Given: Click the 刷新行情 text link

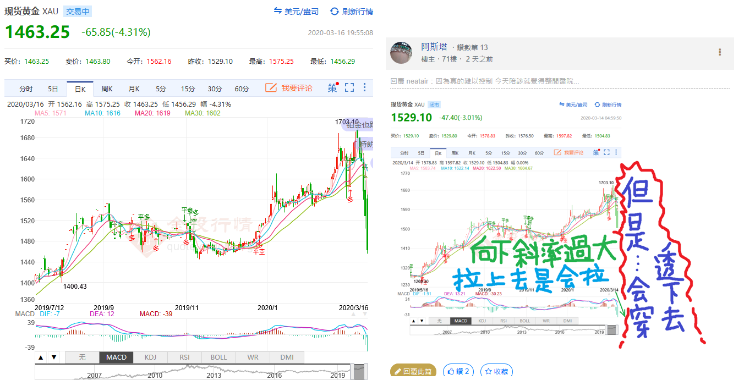Looking at the screenshot, I should click(358, 12).
